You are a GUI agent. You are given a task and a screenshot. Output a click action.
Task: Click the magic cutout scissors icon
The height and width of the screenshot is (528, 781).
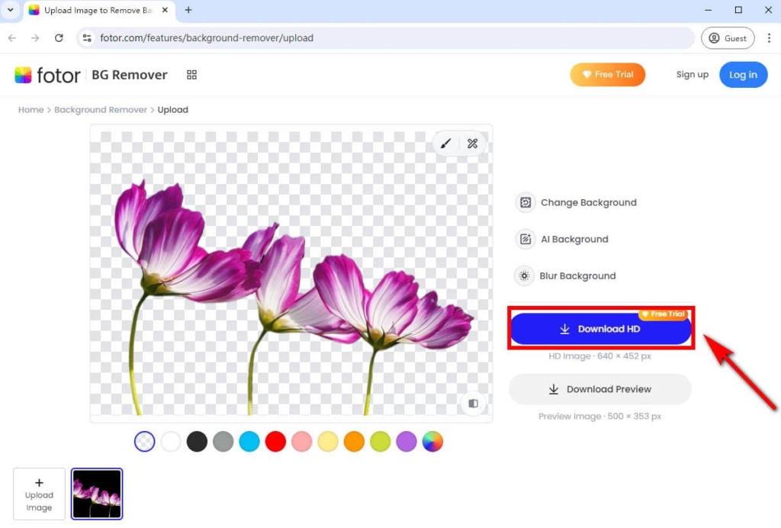pos(472,144)
